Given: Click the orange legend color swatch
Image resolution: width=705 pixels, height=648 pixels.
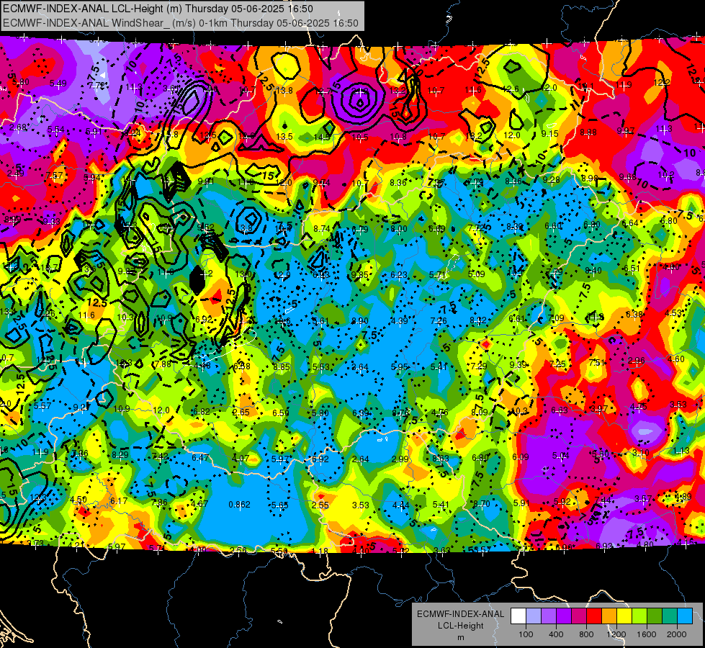Looking at the screenshot, I should [609, 616].
